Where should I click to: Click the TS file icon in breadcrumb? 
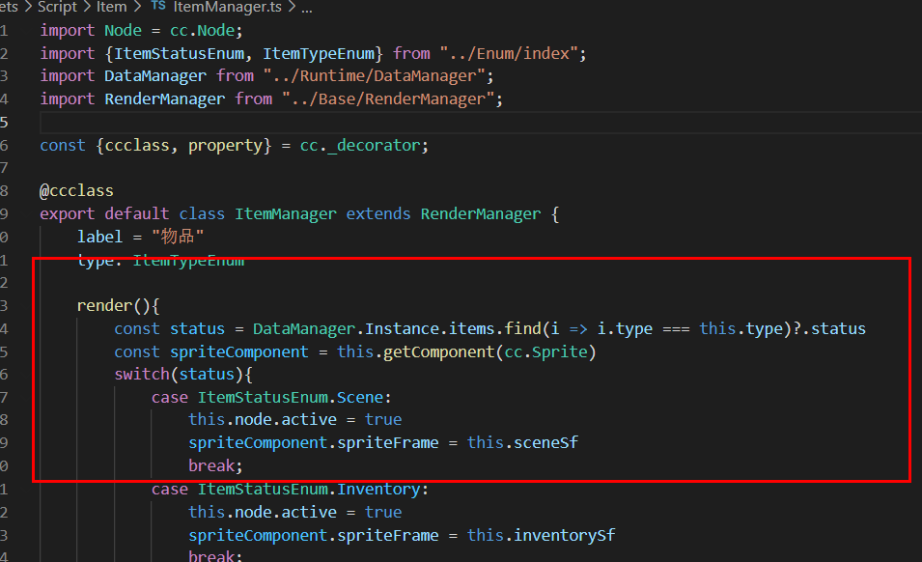158,5
